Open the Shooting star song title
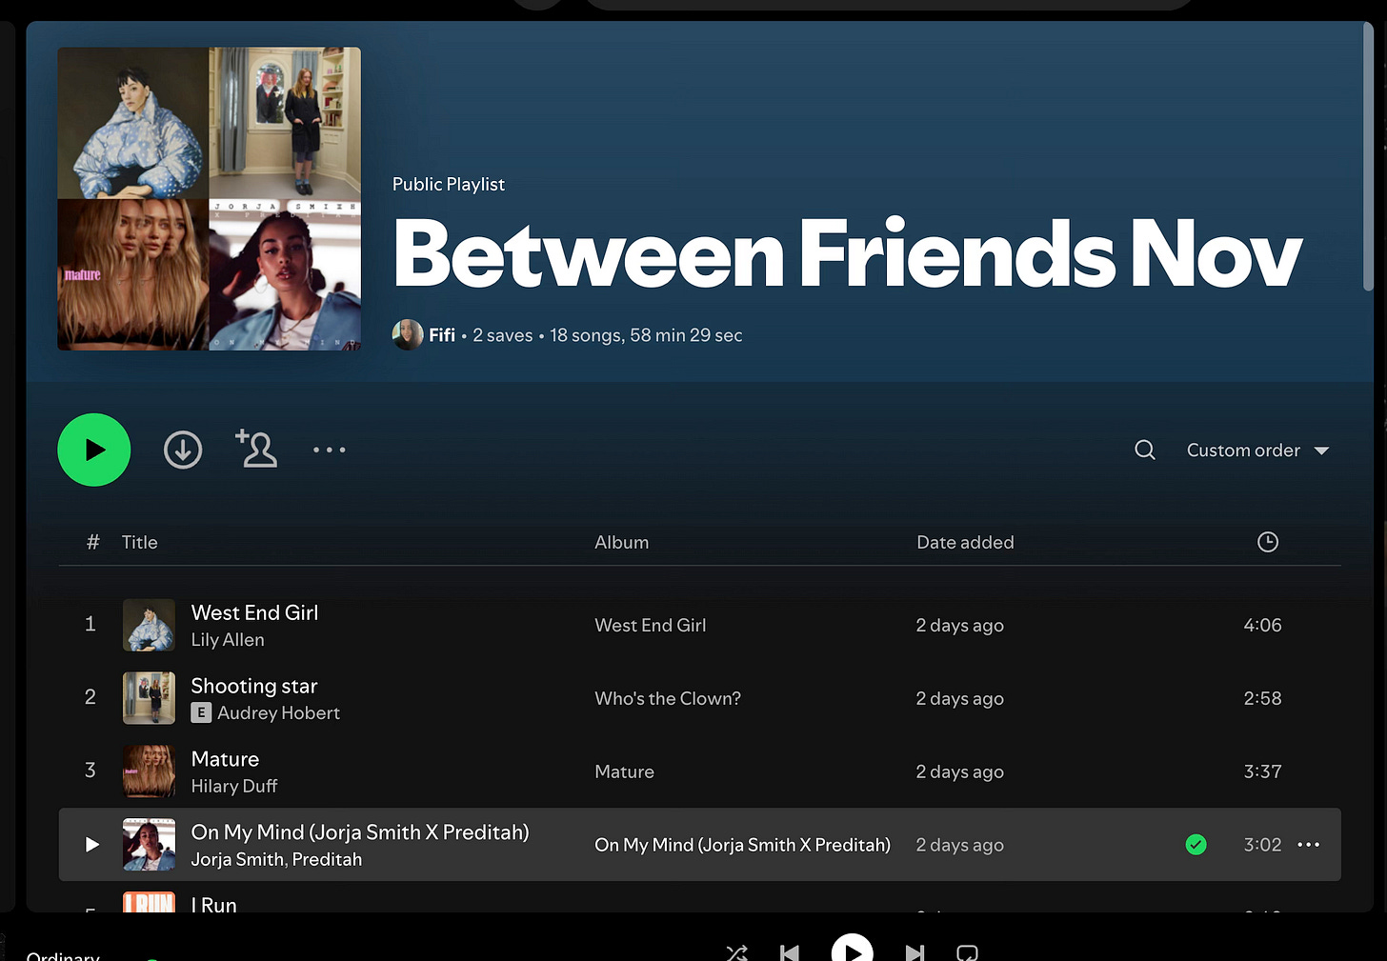Image resolution: width=1387 pixels, height=961 pixels. point(254,686)
